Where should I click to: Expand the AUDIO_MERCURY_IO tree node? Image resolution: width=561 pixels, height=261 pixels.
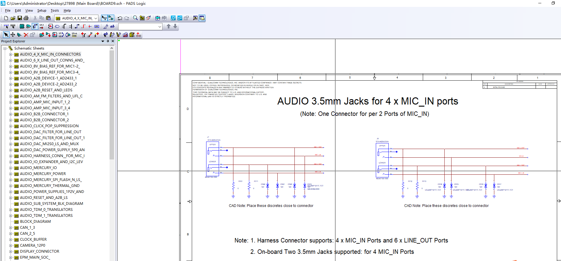10,168
